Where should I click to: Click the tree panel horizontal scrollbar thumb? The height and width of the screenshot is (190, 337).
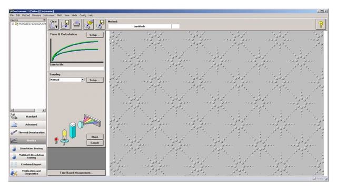tap(24, 110)
